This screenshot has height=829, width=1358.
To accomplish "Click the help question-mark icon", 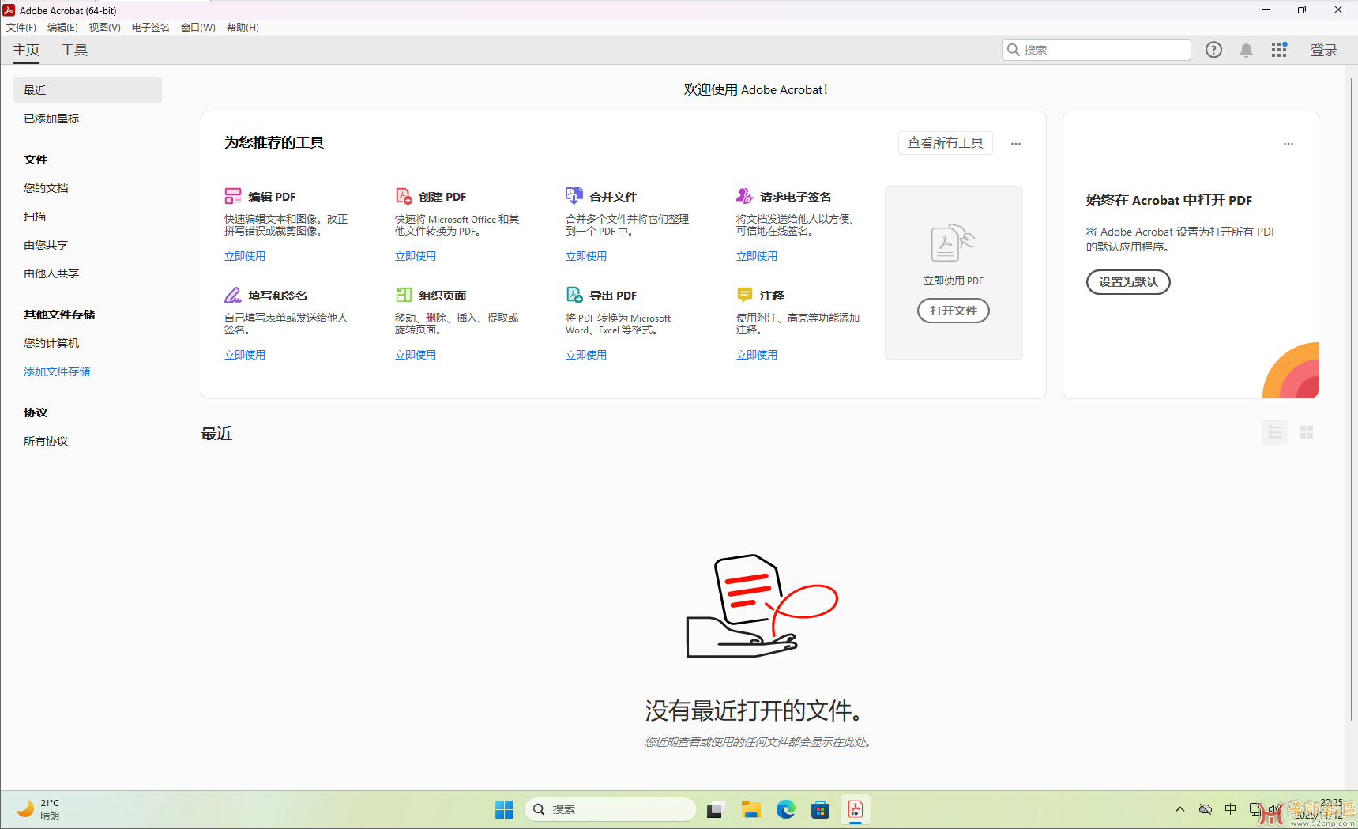I will (1213, 49).
